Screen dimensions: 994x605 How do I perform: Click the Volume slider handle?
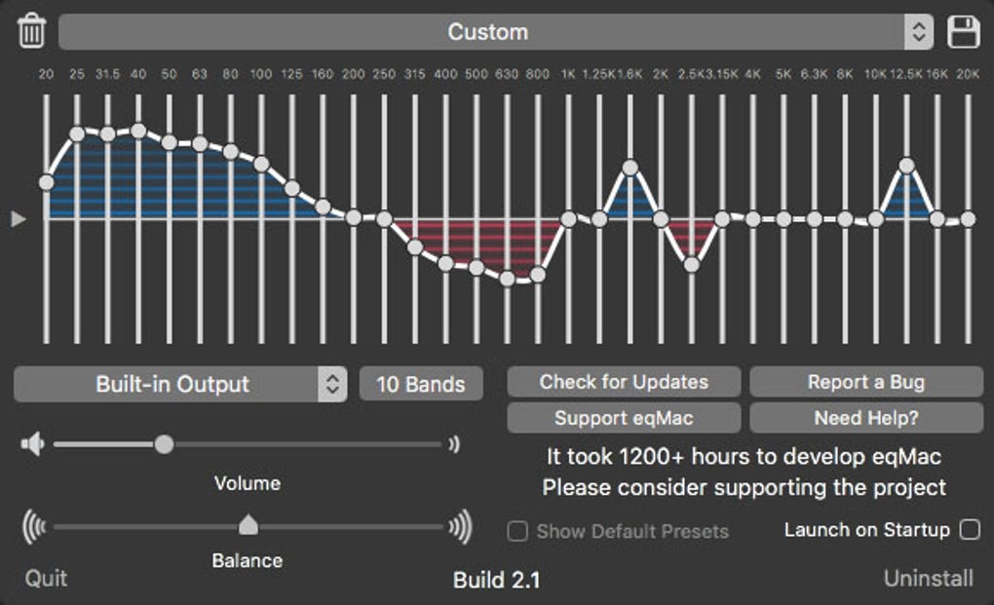(x=164, y=445)
